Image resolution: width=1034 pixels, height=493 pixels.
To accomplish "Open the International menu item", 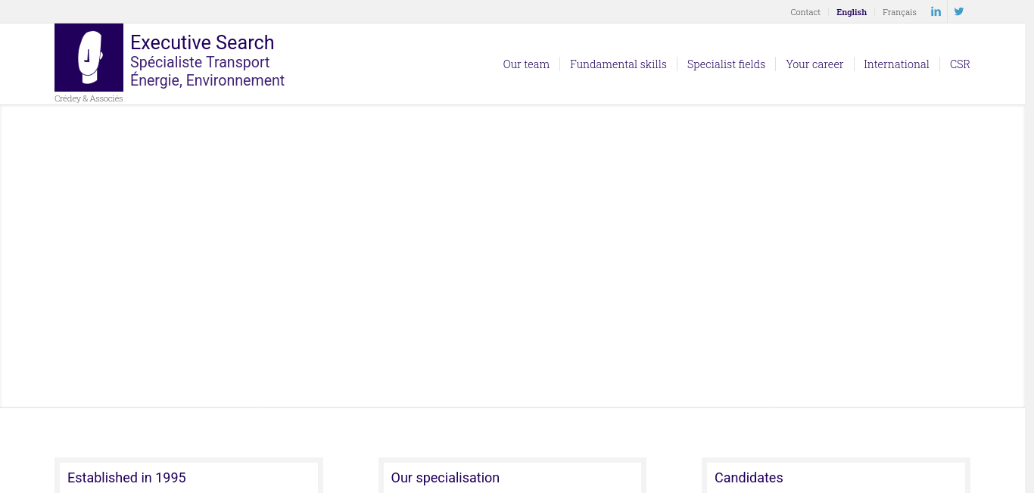I will pos(896,64).
